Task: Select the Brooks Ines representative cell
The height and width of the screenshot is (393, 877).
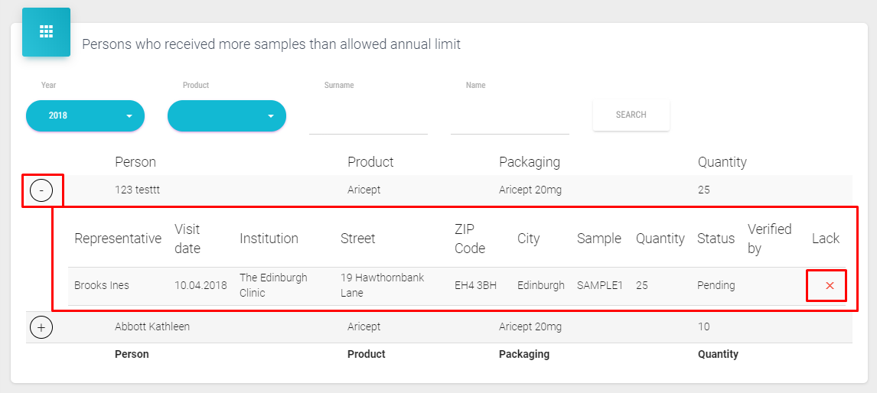Action: [102, 285]
